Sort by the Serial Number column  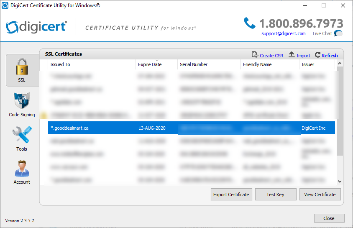[209, 64]
